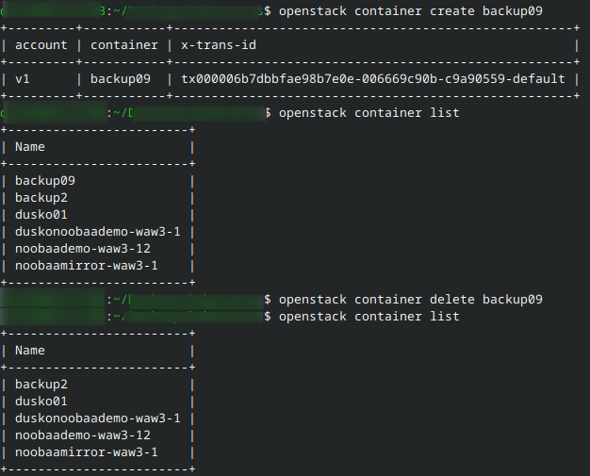Click the 'openstack container delete backup09' command
This screenshot has height=476, width=590.
[411, 300]
